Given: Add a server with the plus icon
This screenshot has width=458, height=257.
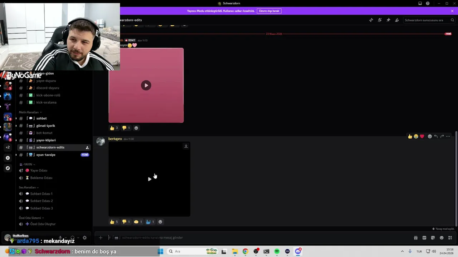Looking at the screenshot, I should tap(8, 158).
